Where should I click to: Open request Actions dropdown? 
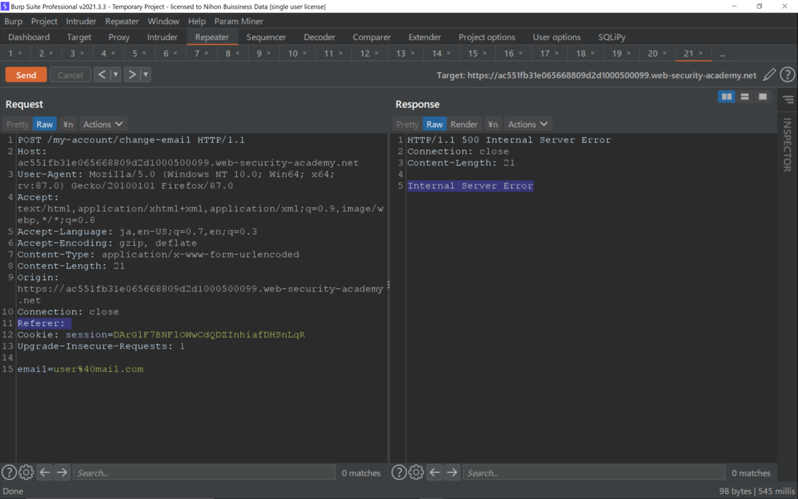tap(103, 124)
